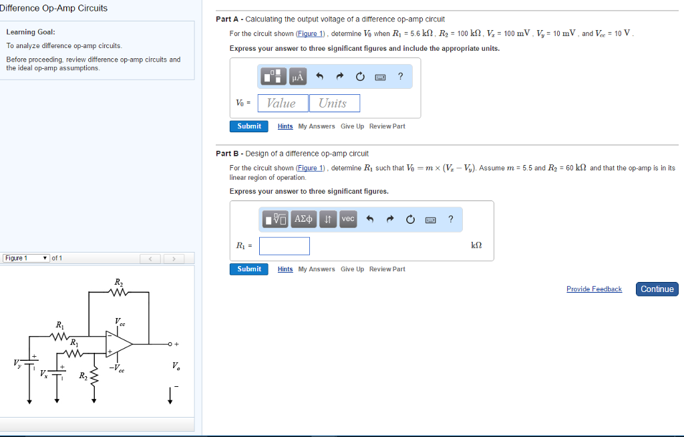Undo the last entry in Part A
Screen dimensions: 684x437
pyautogui.click(x=320, y=76)
